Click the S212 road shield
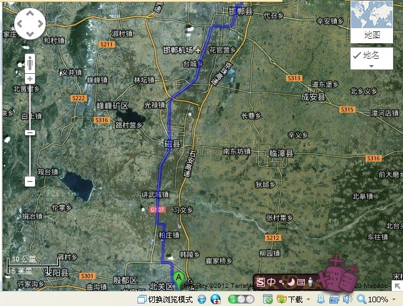The width and height of the screenshot is (403, 306). click(273, 238)
